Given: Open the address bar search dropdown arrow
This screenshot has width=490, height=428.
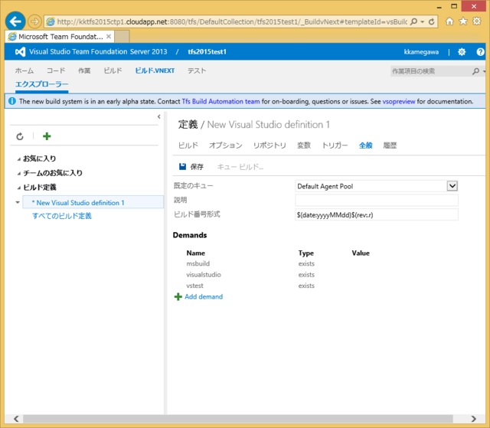Looking at the screenshot, I should pos(422,21).
